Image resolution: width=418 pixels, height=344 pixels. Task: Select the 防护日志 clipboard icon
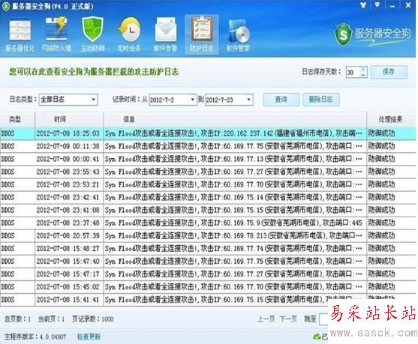pyautogui.click(x=202, y=34)
